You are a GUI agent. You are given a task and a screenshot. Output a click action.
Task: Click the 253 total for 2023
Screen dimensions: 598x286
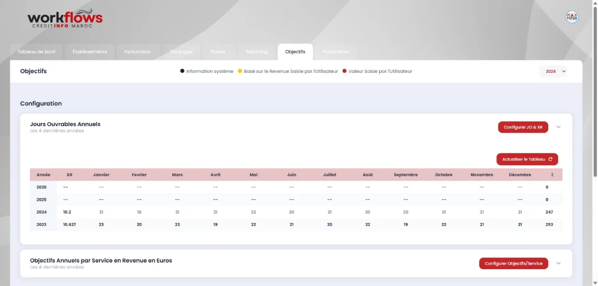coord(549,225)
